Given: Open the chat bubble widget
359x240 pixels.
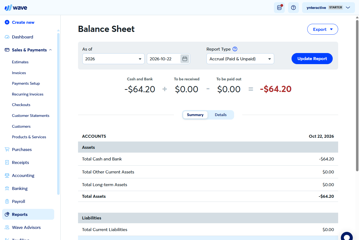Looking at the screenshot, I should (347, 237).
